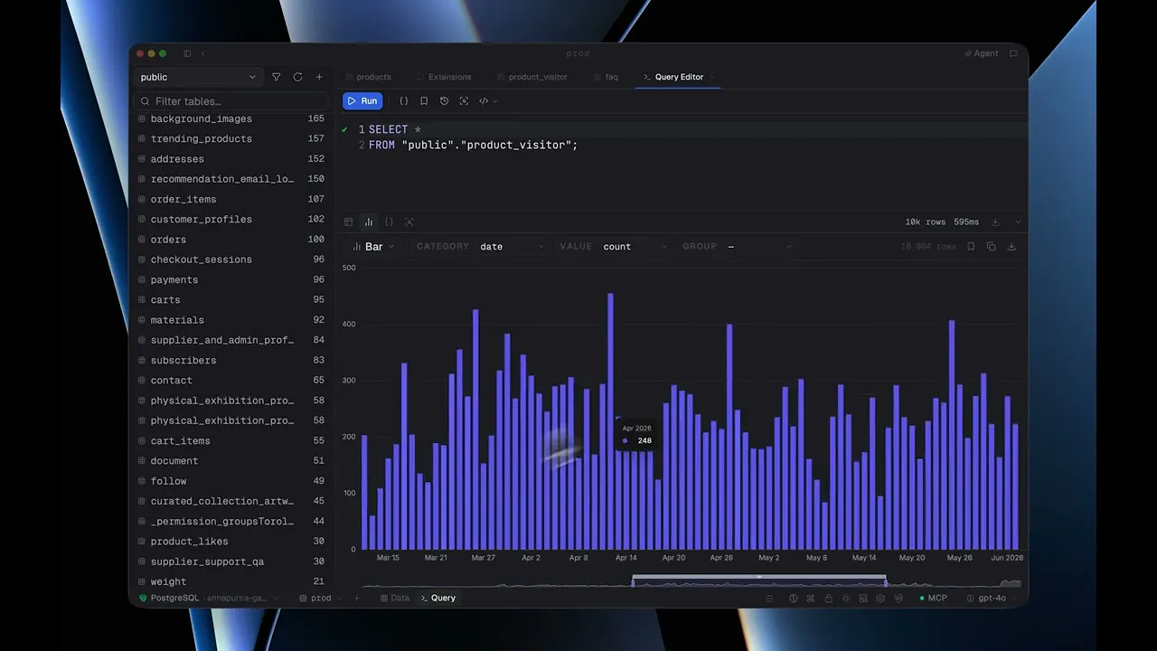Add a new connection tab with the plus icon
Image resolution: width=1157 pixels, height=651 pixels.
click(356, 598)
